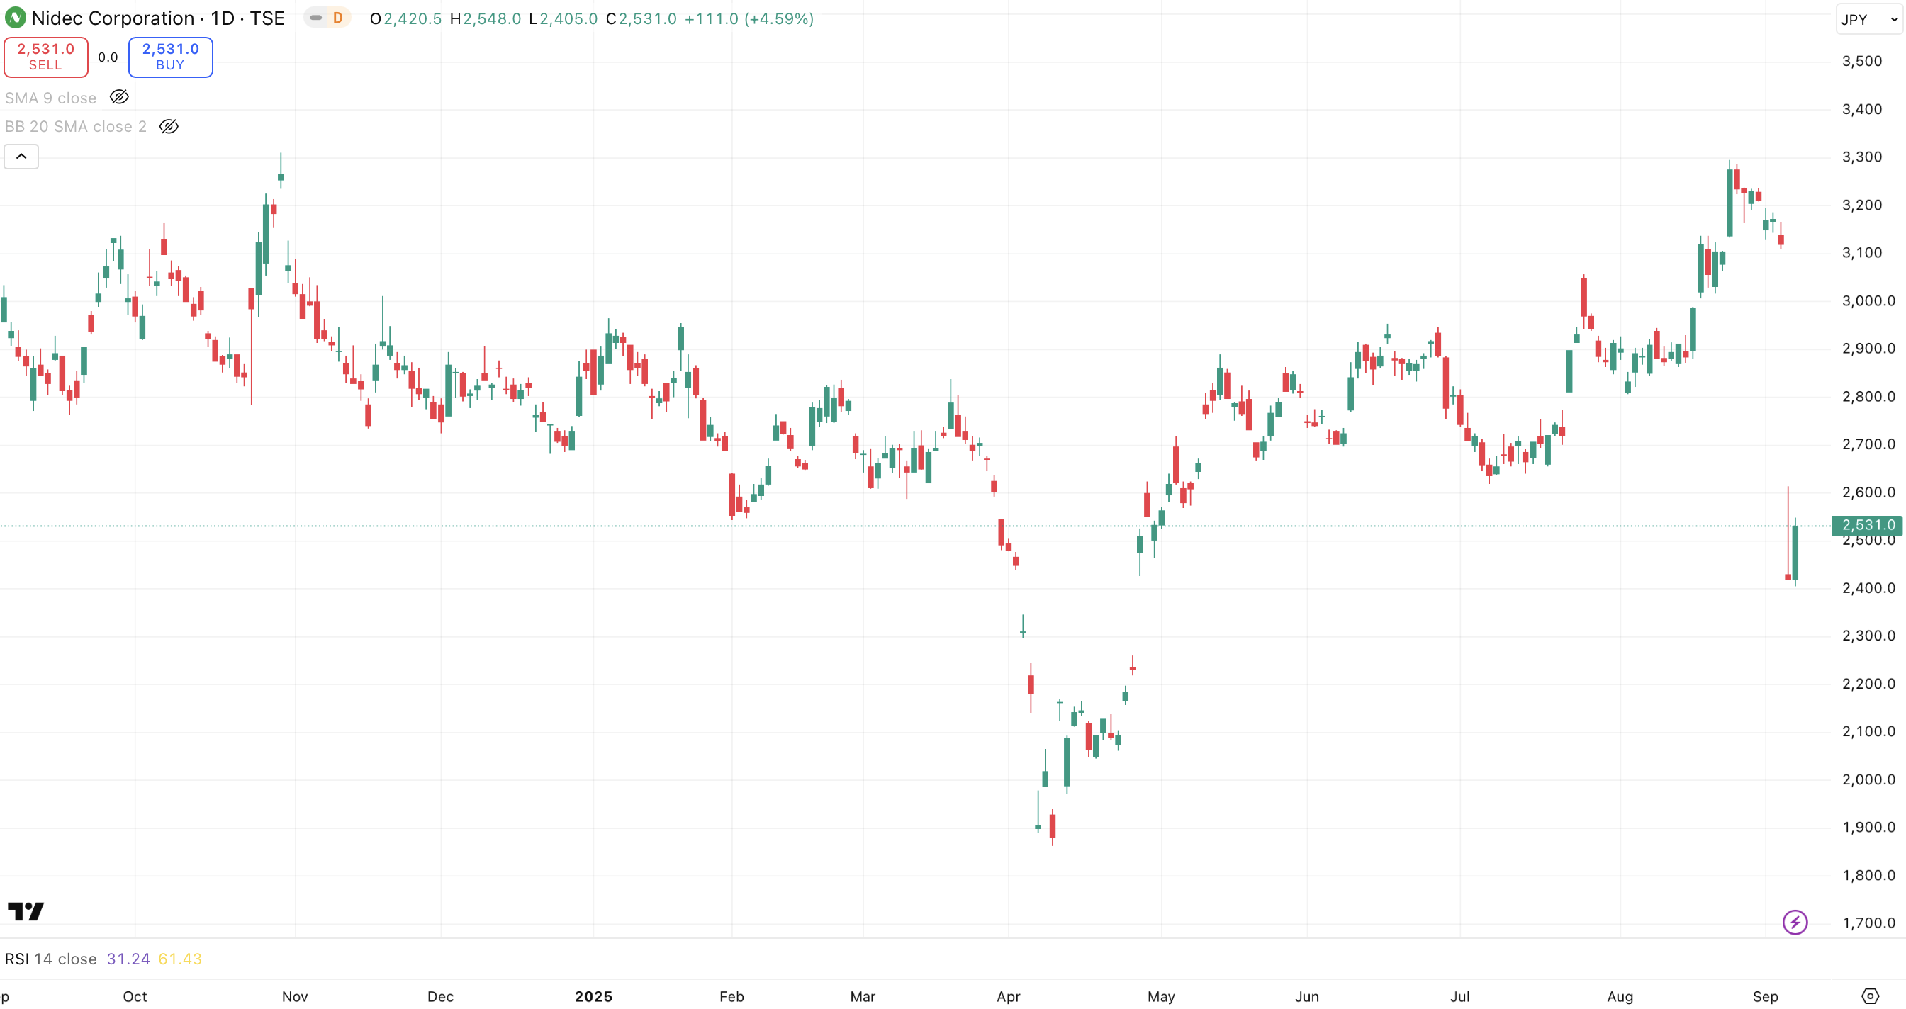Click the May label on time axis
Image resolution: width=1906 pixels, height=1009 pixels.
1161,996
